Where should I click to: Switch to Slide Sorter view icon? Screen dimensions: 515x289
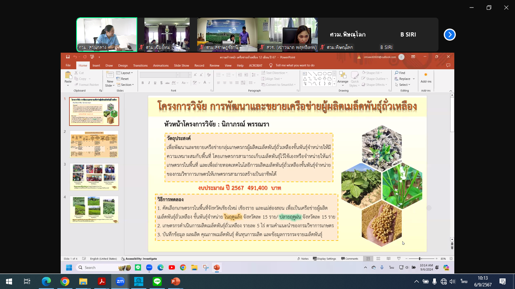point(378,259)
